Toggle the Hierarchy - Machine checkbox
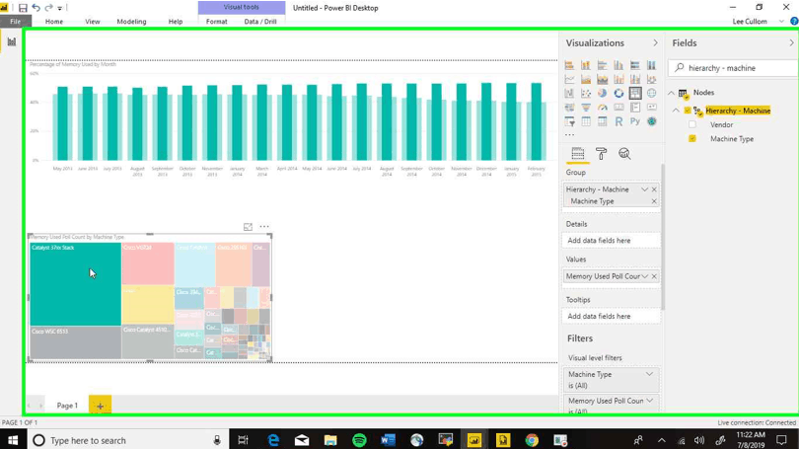The image size is (799, 449). [x=688, y=111]
